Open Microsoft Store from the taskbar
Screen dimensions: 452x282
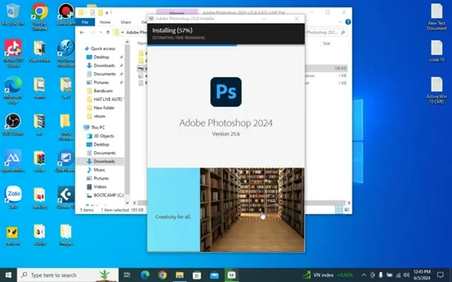(x=197, y=275)
